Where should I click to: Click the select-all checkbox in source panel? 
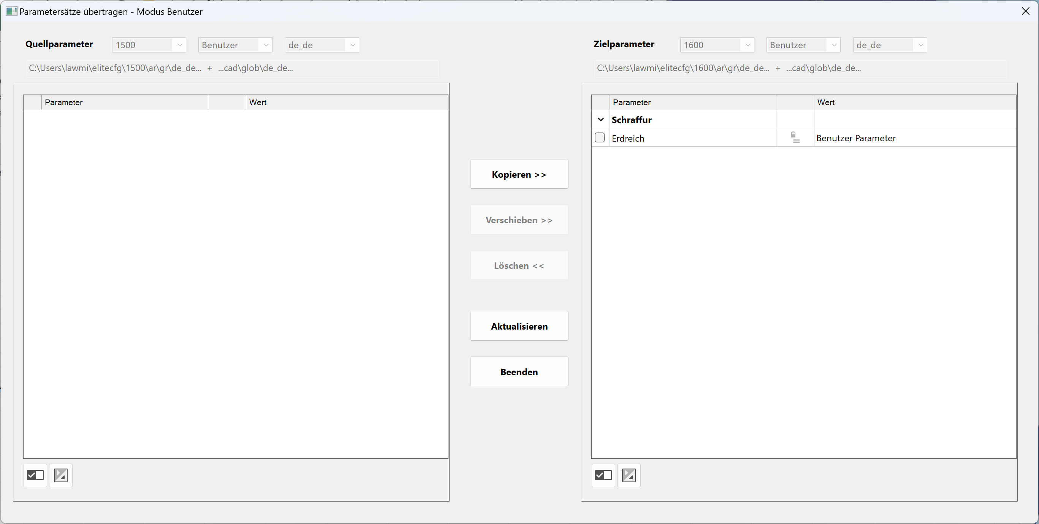coord(35,475)
